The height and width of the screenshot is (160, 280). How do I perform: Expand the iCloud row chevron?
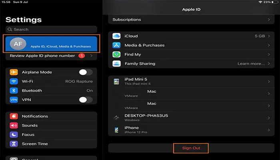[269, 36]
